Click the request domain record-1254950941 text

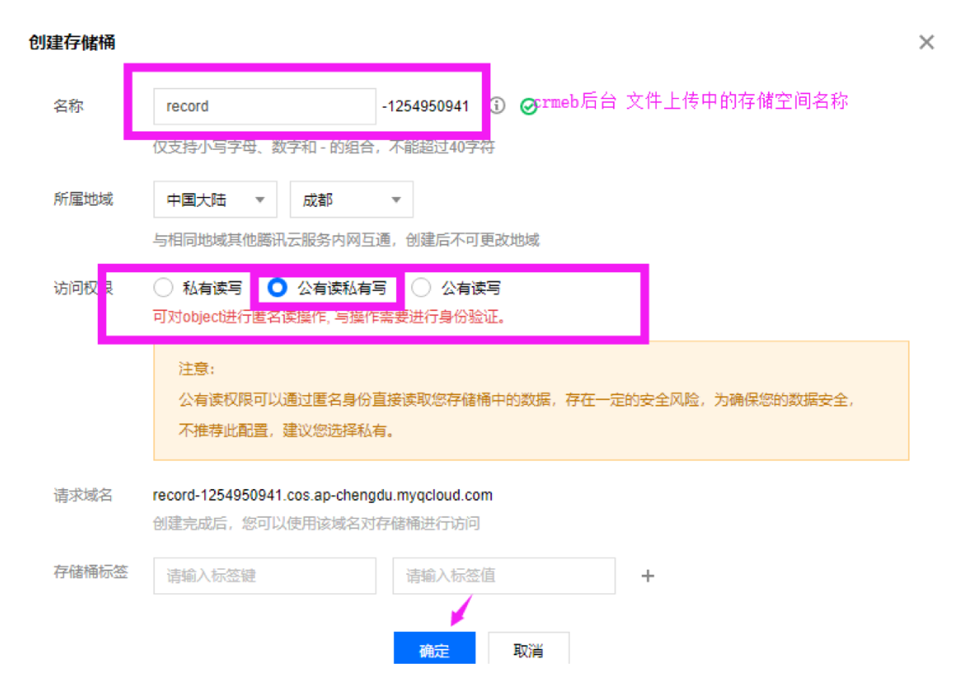323,496
